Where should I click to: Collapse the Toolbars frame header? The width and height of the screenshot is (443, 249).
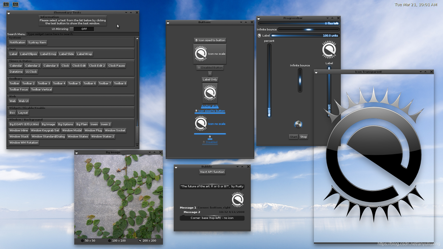pos(71,79)
